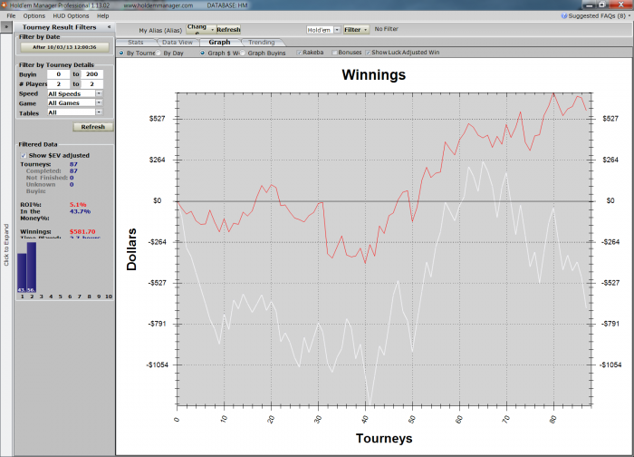
Task: Enable the Bonuses checkbox
Action: point(334,53)
